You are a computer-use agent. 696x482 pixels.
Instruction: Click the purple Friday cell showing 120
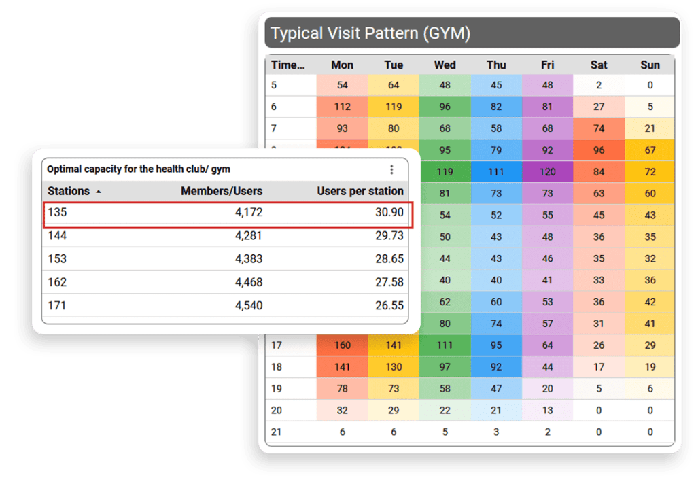click(547, 172)
